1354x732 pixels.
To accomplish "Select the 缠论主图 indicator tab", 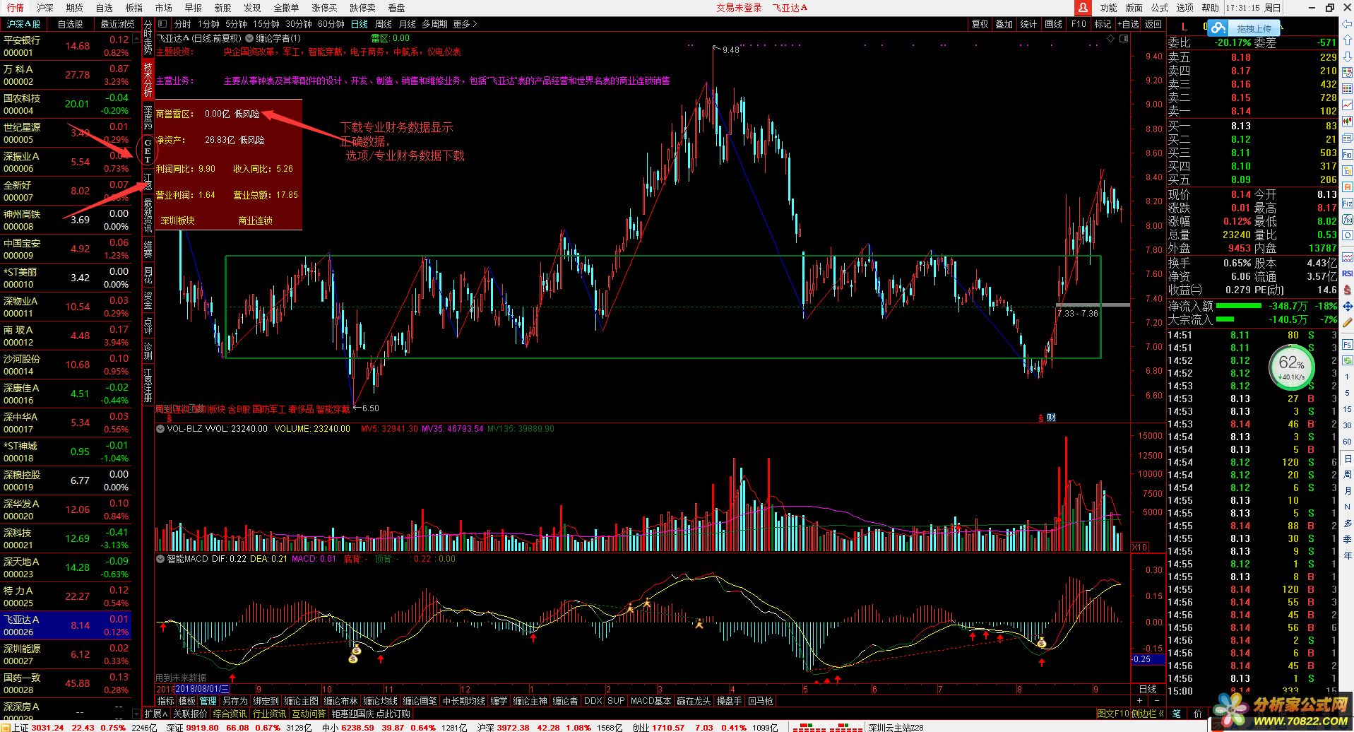I will [302, 701].
